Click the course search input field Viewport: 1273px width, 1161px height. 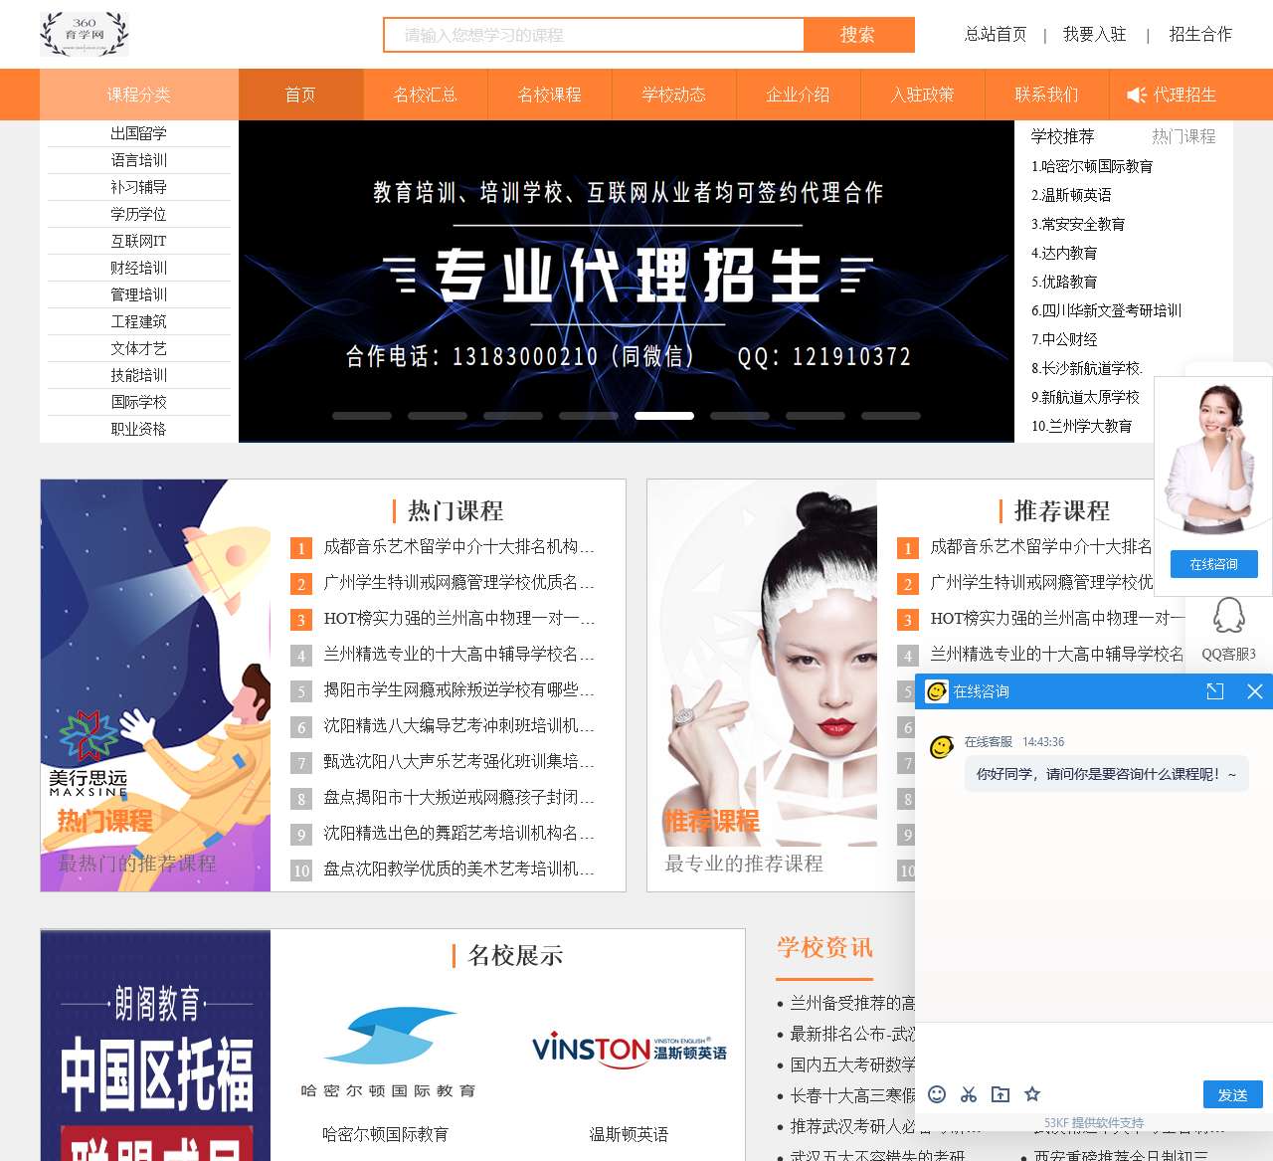click(594, 35)
